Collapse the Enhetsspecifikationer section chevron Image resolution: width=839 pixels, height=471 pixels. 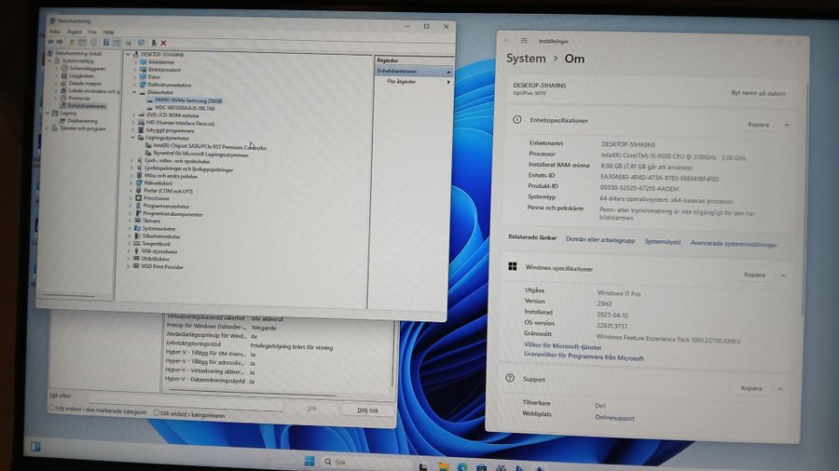[x=786, y=124]
